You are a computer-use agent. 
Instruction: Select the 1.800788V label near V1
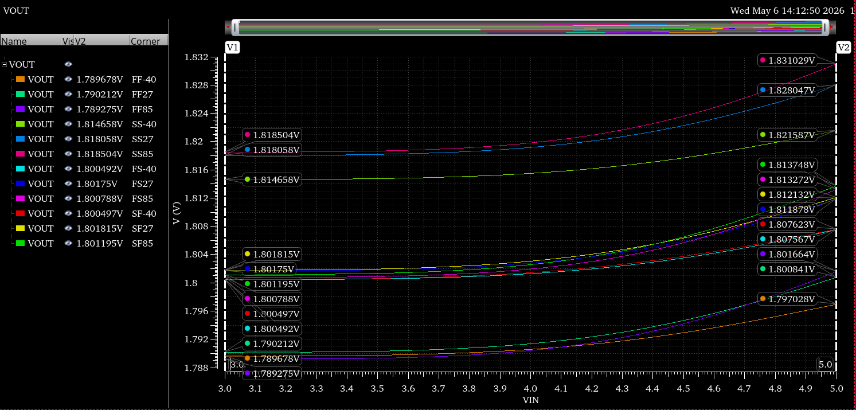click(272, 299)
